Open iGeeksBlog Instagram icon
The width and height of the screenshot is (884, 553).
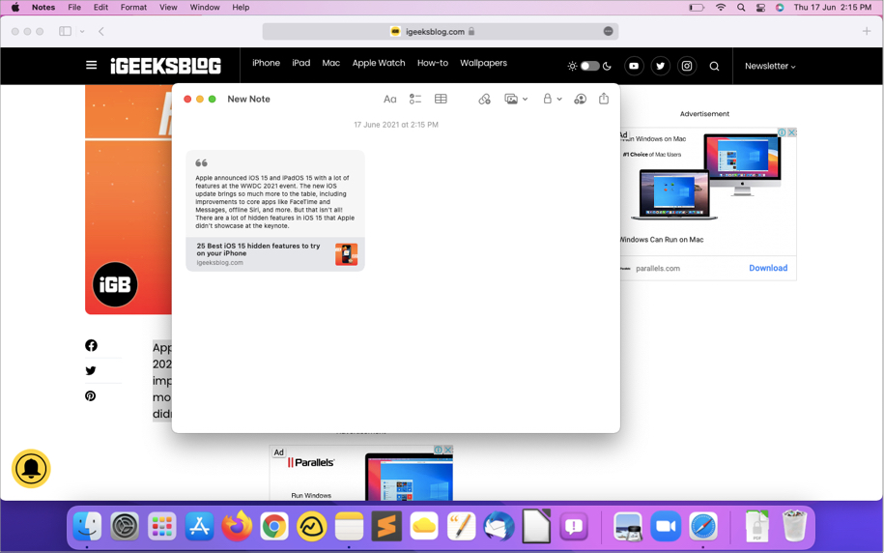[x=687, y=66]
